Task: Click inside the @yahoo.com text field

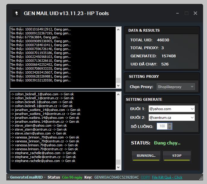Action: click(x=169, y=109)
